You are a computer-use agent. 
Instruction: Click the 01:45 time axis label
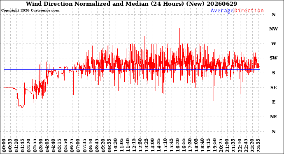(23, 145)
